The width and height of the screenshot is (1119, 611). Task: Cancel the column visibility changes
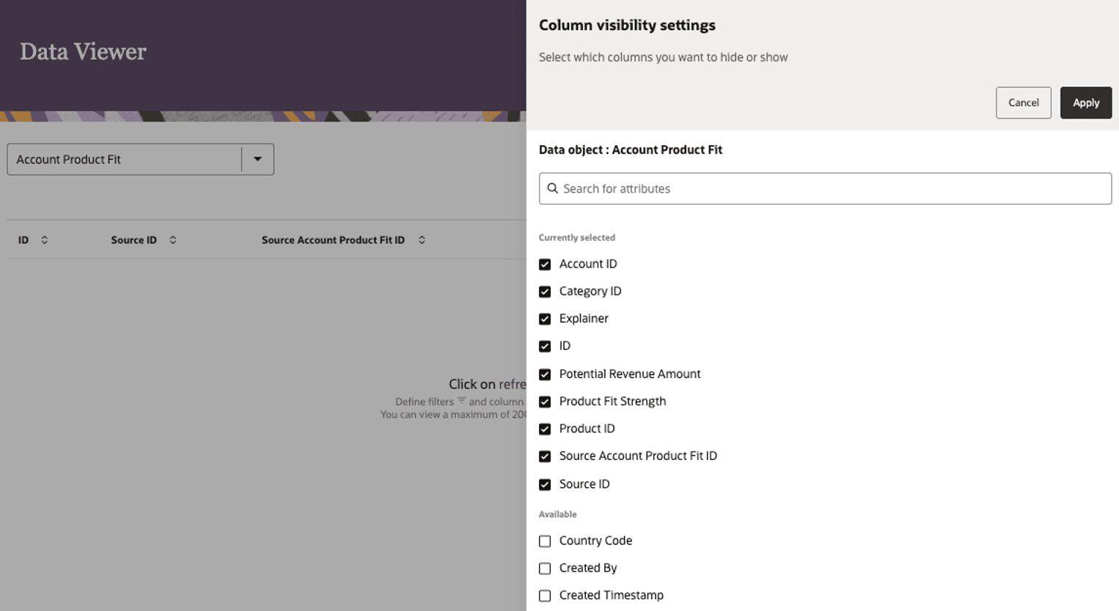pyautogui.click(x=1023, y=103)
